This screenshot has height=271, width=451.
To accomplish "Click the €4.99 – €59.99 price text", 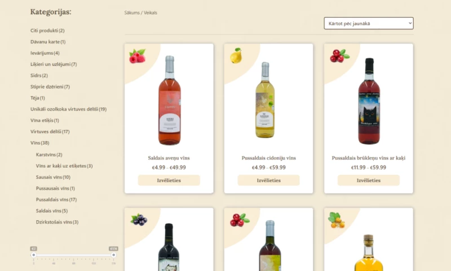I will [x=269, y=167].
